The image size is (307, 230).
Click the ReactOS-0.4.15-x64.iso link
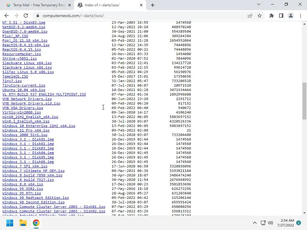point(26,45)
